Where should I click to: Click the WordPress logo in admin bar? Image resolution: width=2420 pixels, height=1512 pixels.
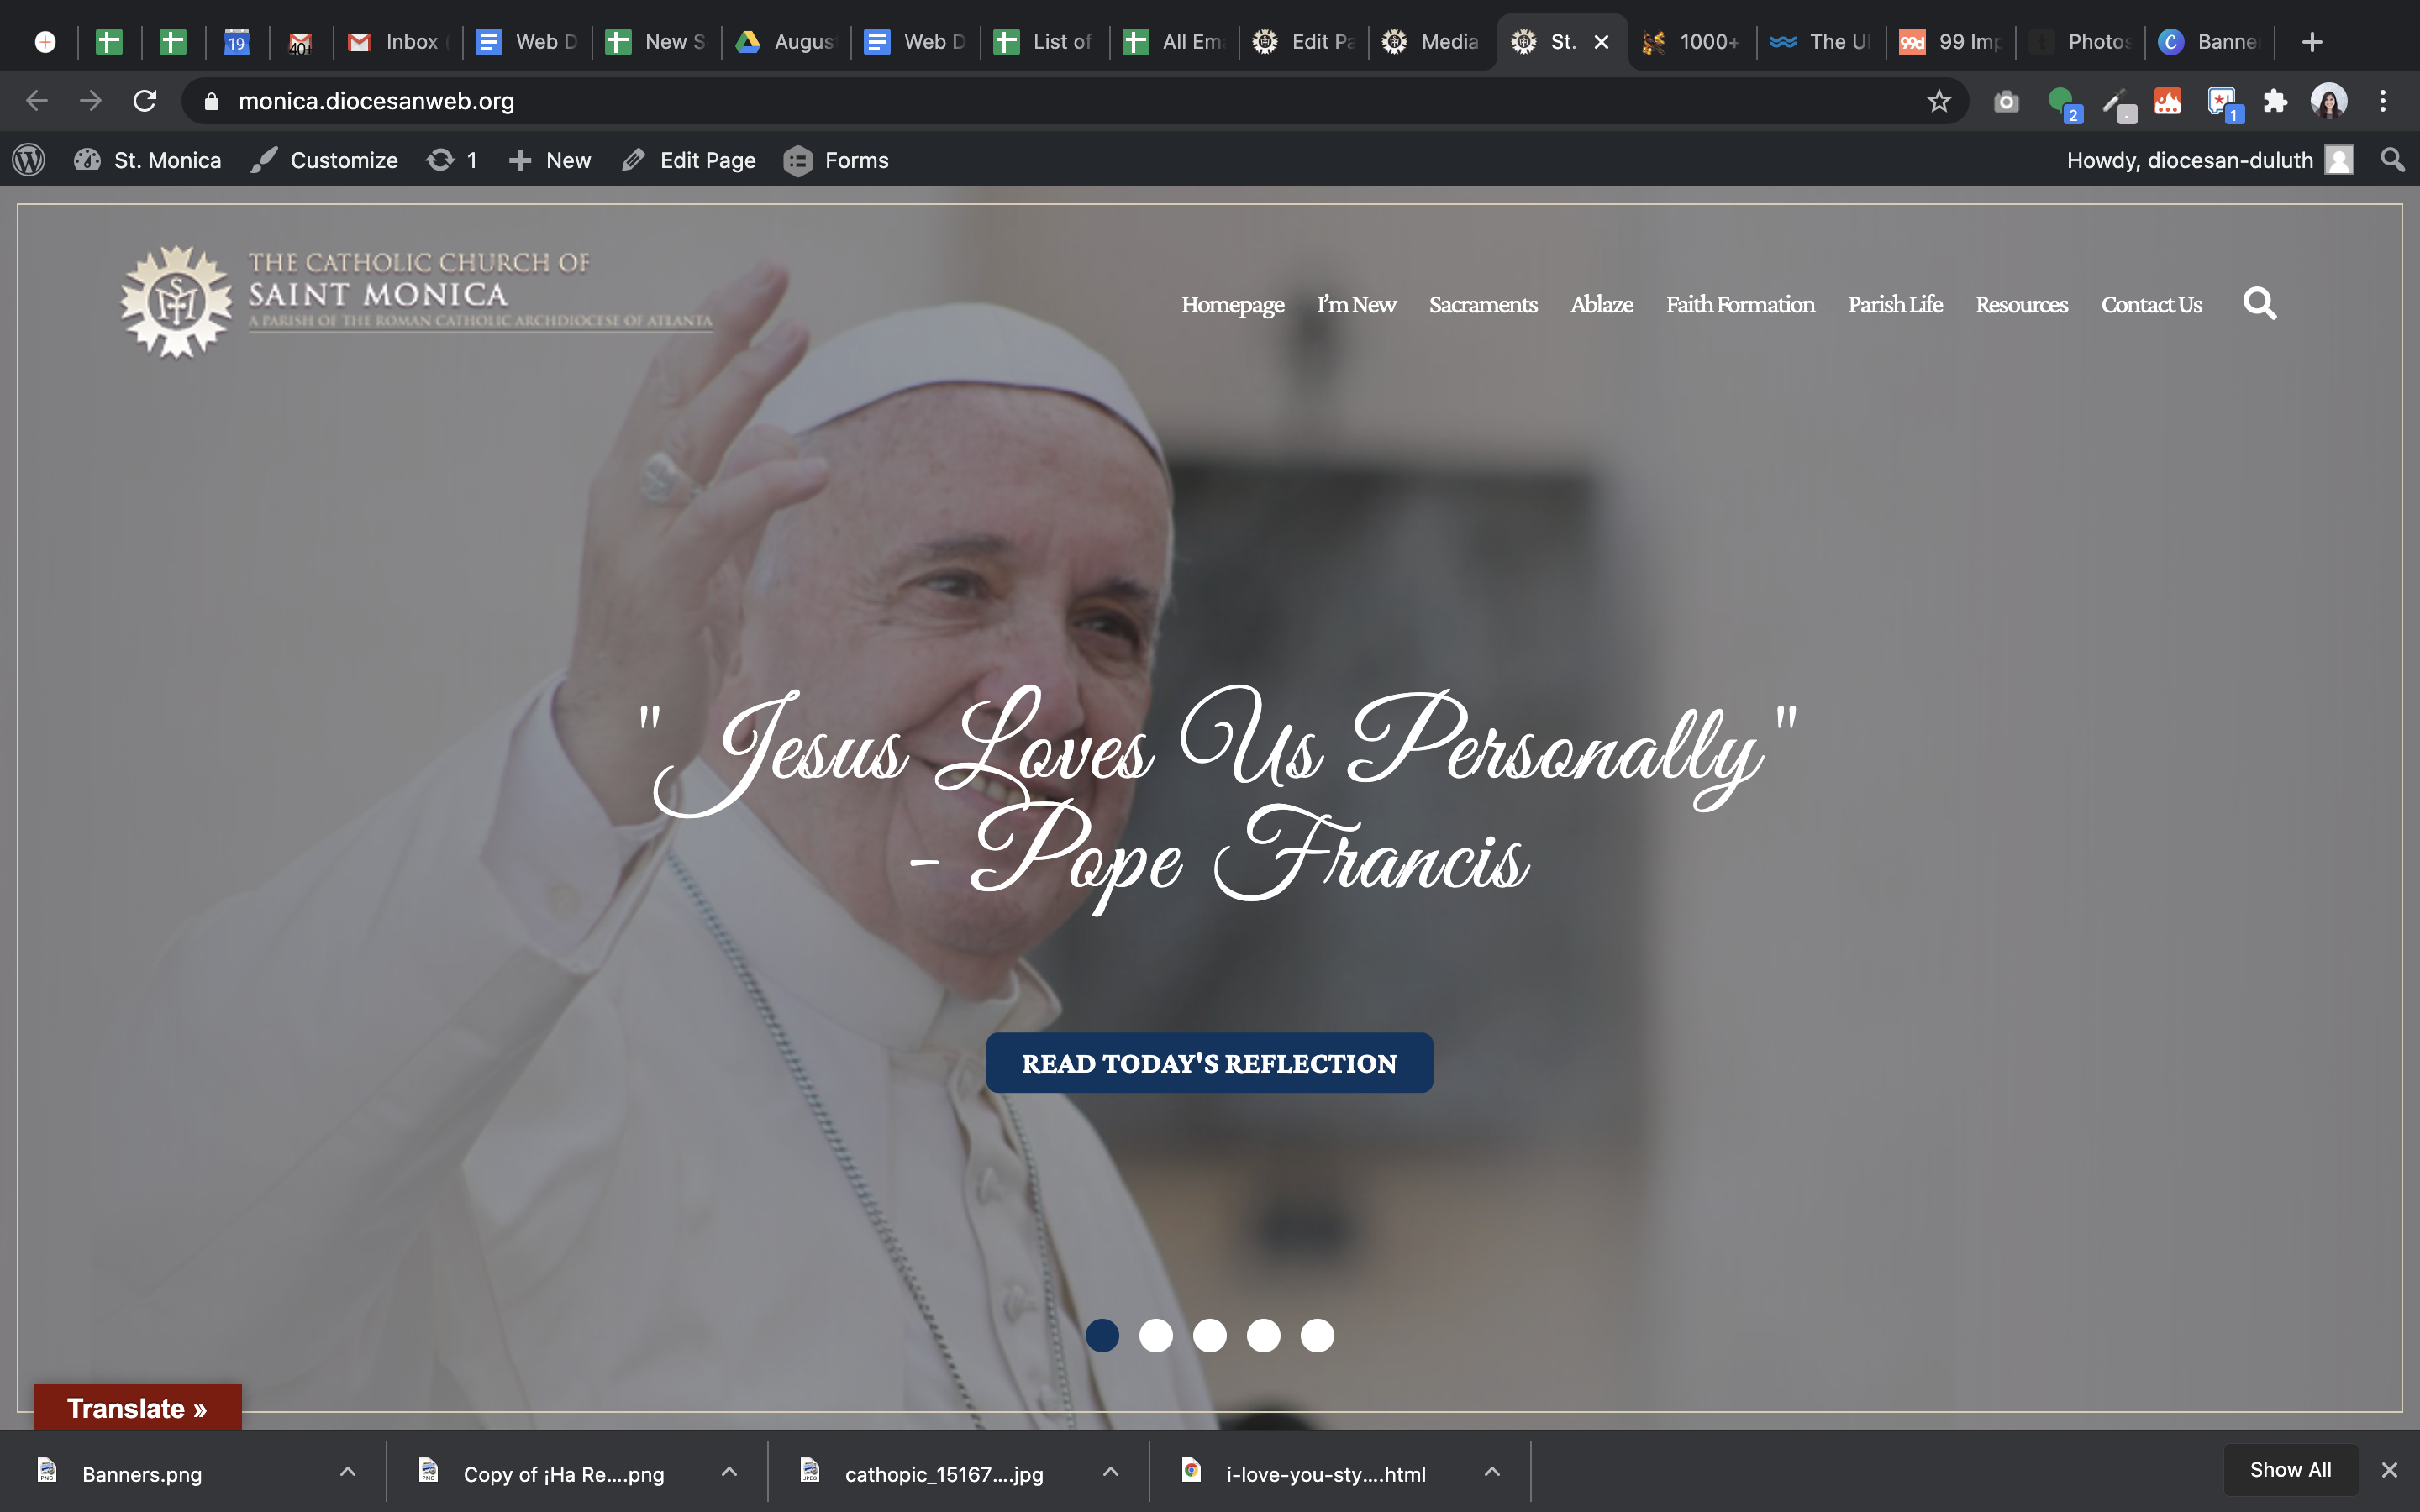[x=29, y=160]
